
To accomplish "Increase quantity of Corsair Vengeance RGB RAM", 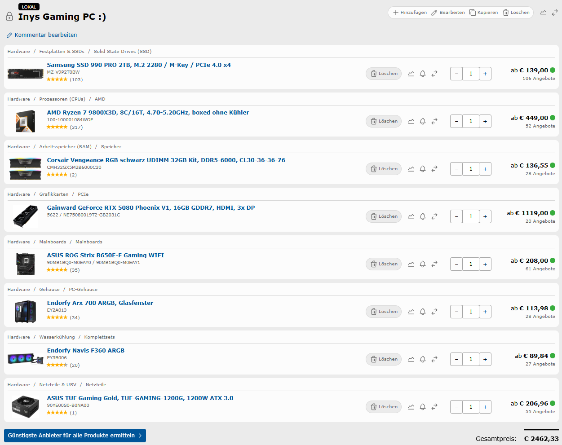I will tap(485, 169).
